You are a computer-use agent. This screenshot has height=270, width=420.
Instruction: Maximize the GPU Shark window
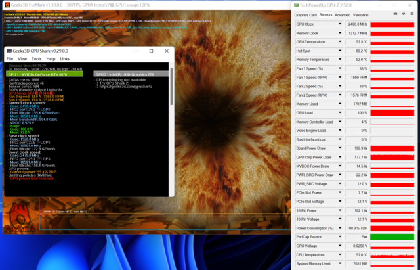[151, 51]
